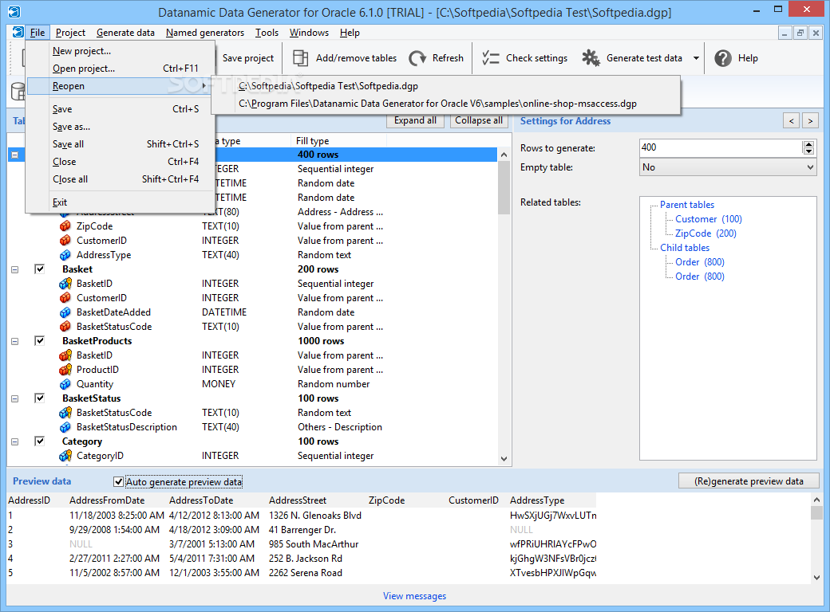Screen dimensions: 830x612
Task: Open the Tools menu
Action: pos(267,32)
